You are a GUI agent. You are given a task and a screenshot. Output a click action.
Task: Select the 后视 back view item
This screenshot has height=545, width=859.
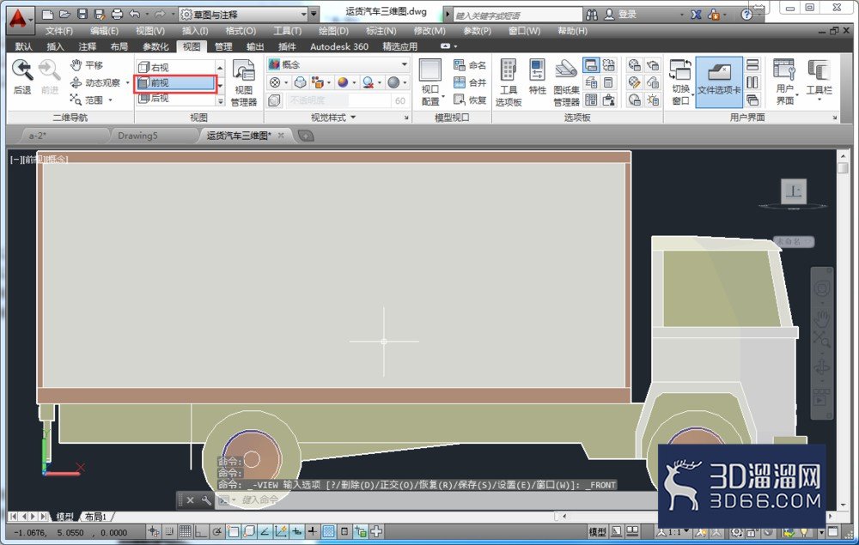click(176, 98)
